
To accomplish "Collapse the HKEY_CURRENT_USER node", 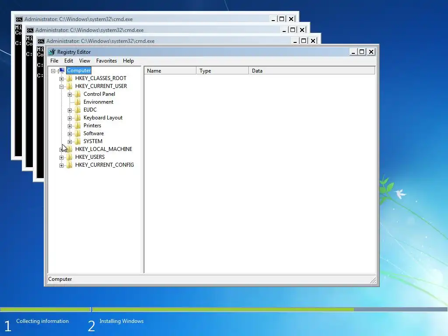I will click(x=61, y=87).
